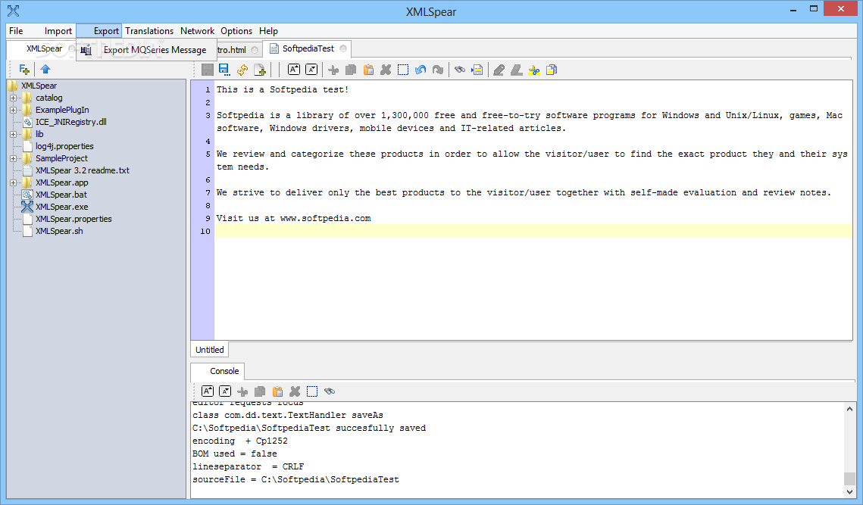Select the XMLSpear root folder
The height and width of the screenshot is (505, 863).
coord(39,86)
